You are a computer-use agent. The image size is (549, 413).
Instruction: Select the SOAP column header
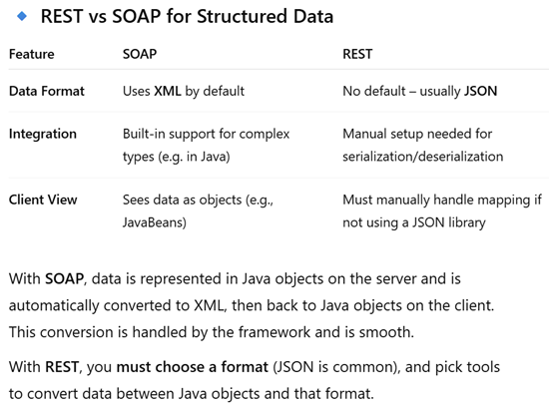pyautogui.click(x=140, y=54)
